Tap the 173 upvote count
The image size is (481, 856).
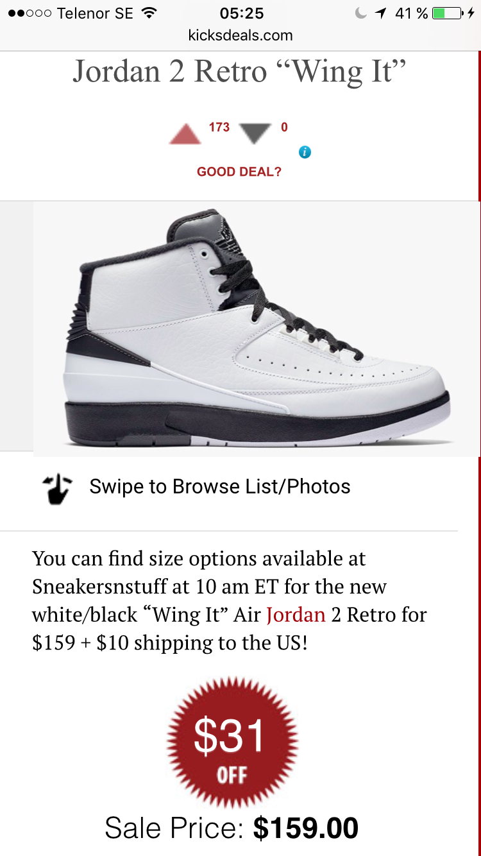tap(219, 127)
